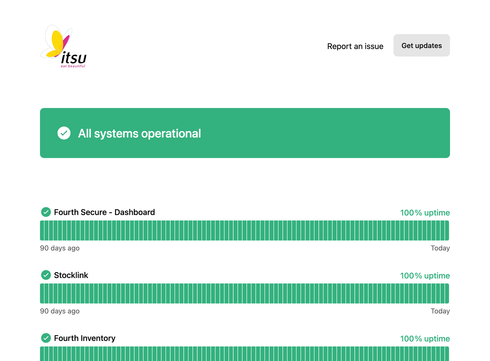Select the Stocklink service name

pos(71,275)
